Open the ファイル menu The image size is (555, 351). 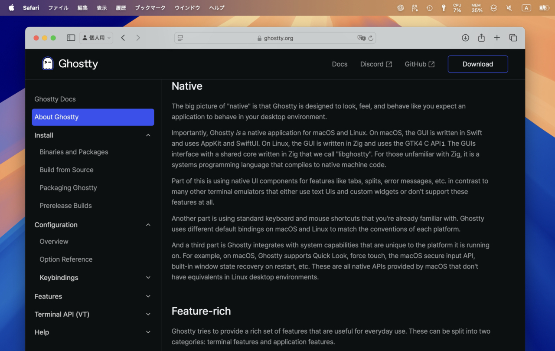point(58,8)
